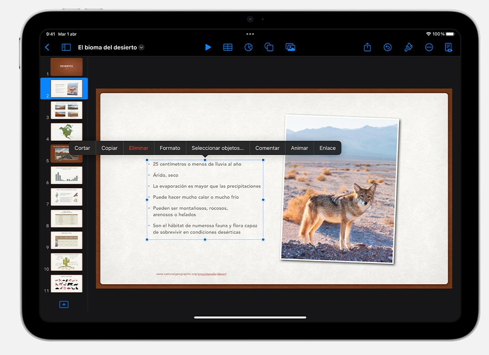The height and width of the screenshot is (355, 489).
Task: Click the bottom-right selection handle of text box
Action: click(x=263, y=240)
